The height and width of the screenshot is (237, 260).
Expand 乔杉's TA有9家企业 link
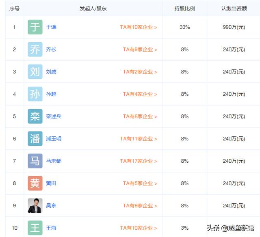pos(140,50)
